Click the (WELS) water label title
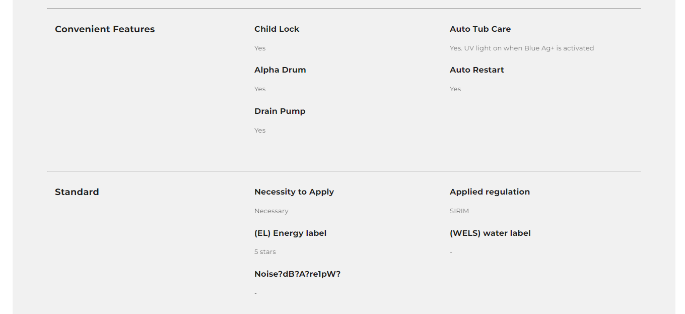This screenshot has width=685, height=314. pyautogui.click(x=490, y=233)
